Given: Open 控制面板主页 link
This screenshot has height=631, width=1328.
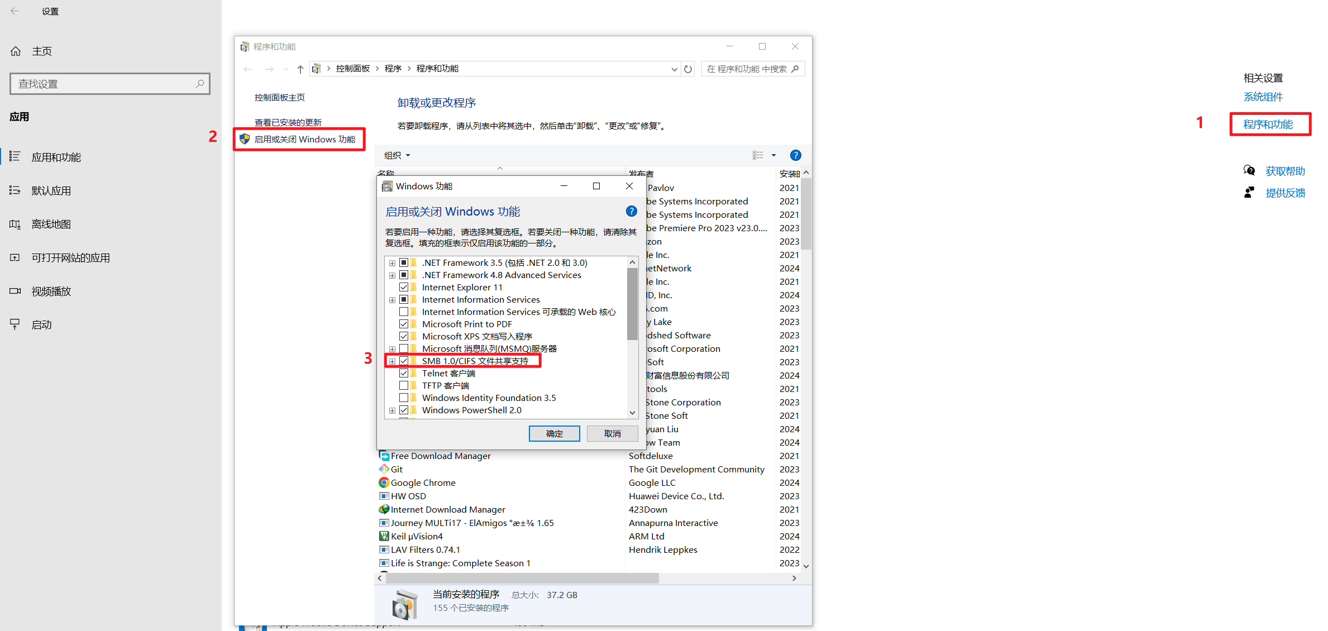Looking at the screenshot, I should 280,98.
